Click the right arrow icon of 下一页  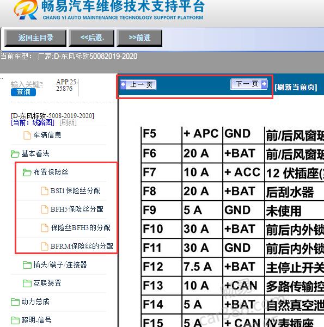pos(264,84)
